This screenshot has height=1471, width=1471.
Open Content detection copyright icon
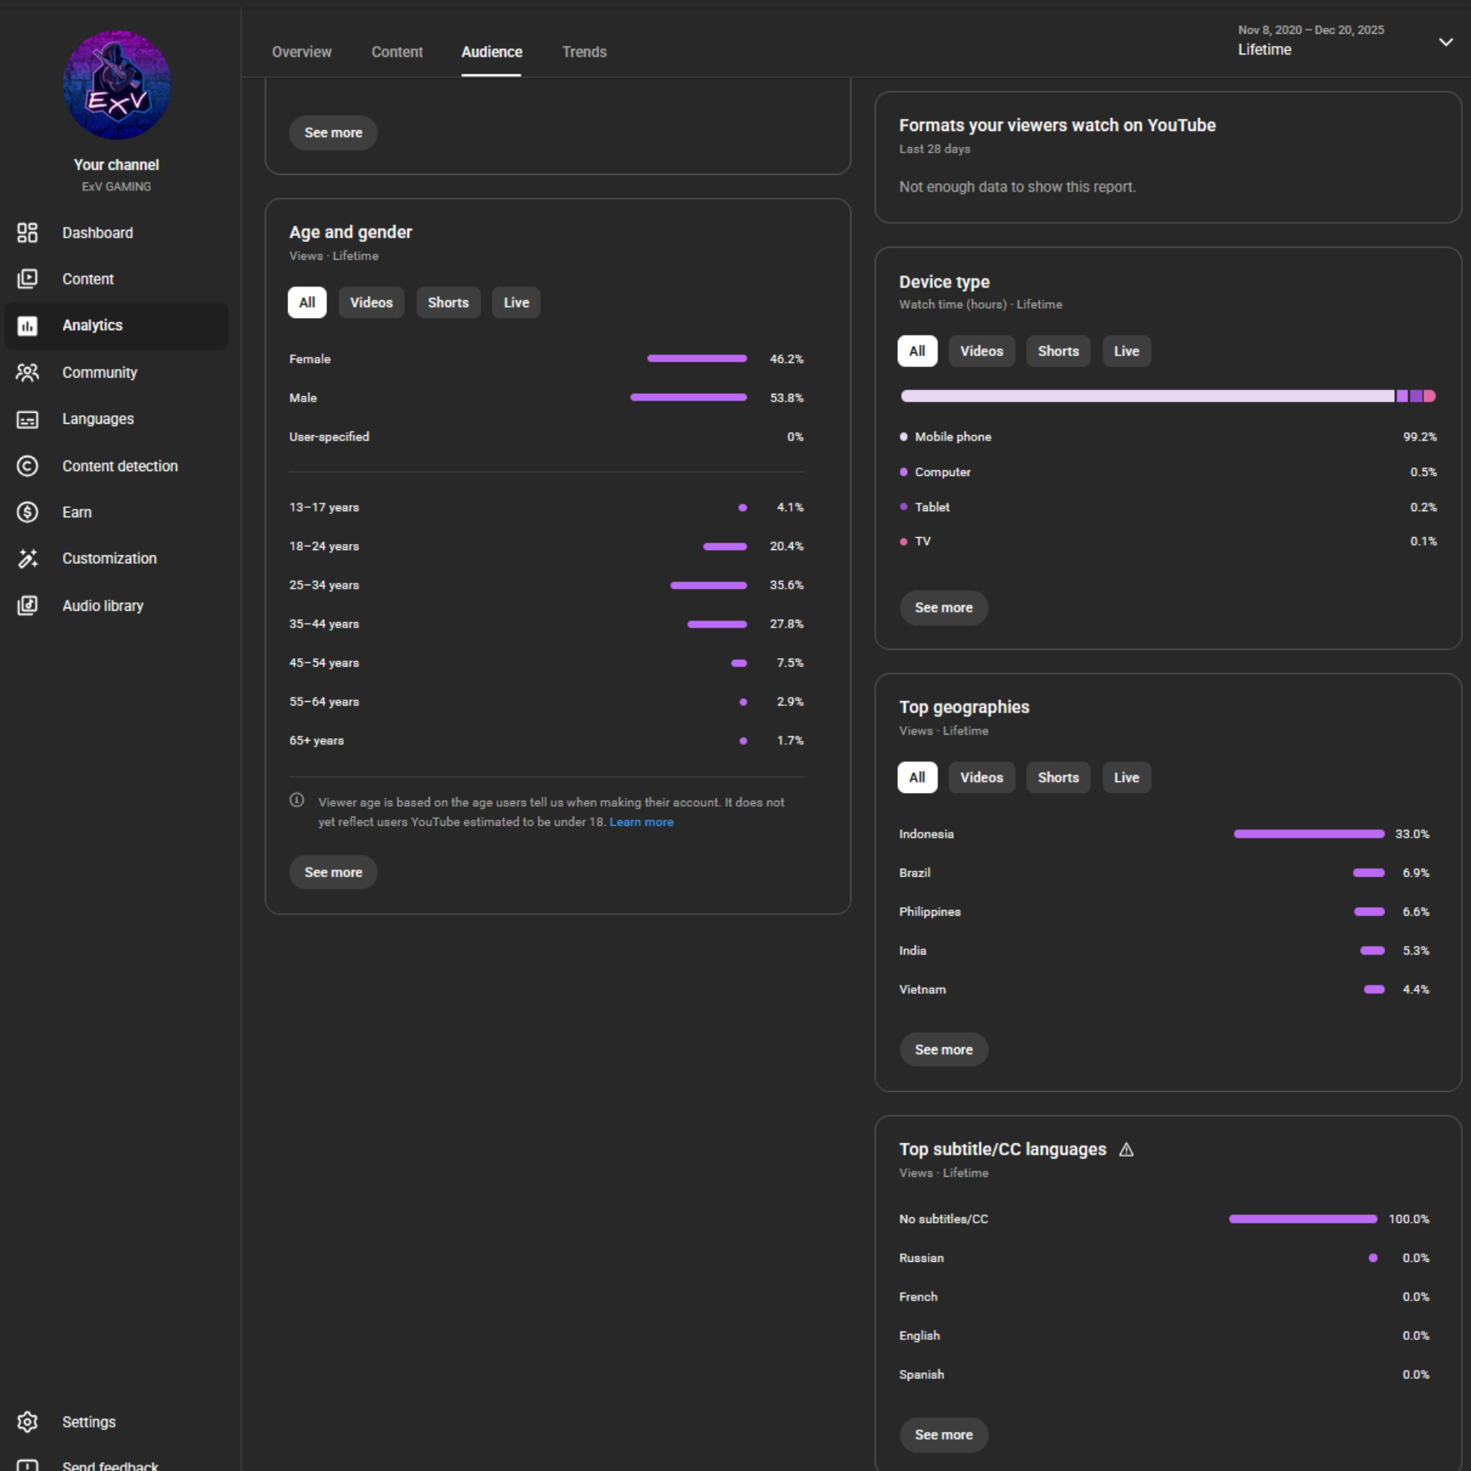tap(28, 466)
